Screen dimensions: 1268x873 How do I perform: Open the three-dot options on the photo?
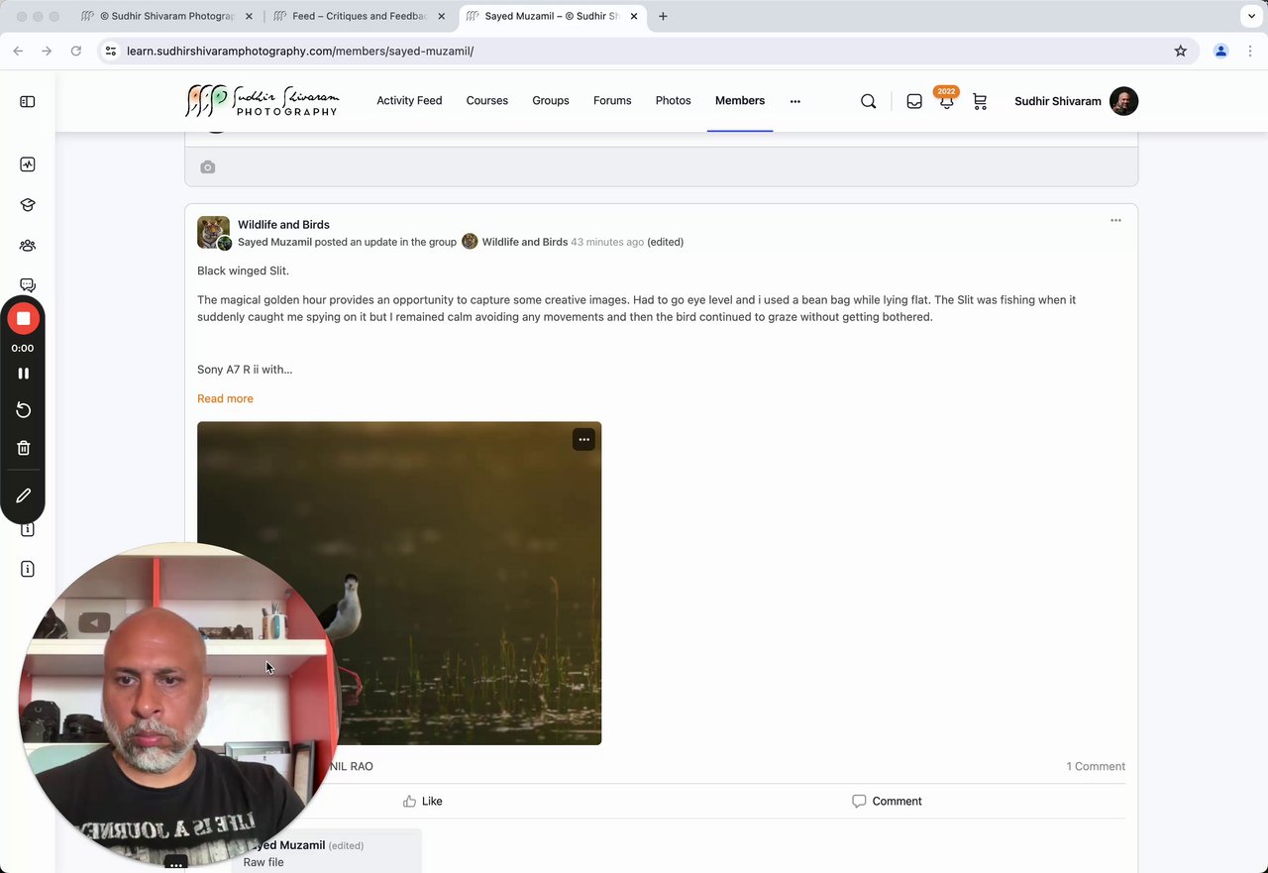[x=583, y=439]
